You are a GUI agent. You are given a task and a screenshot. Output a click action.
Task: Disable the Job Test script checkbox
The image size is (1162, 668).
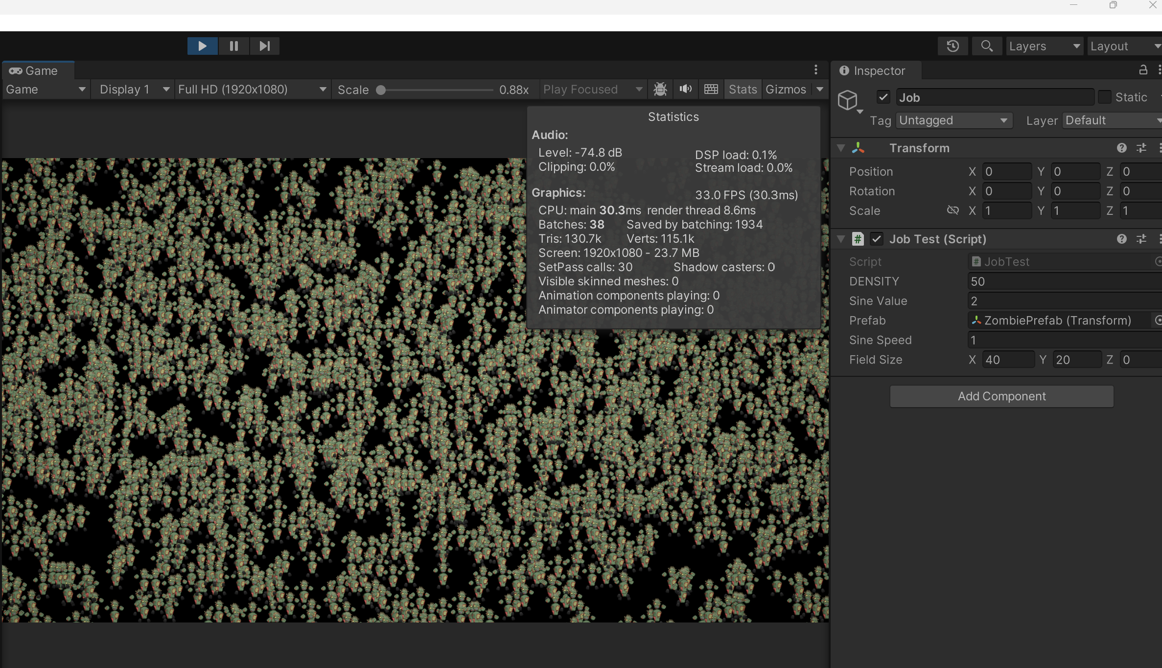click(877, 239)
